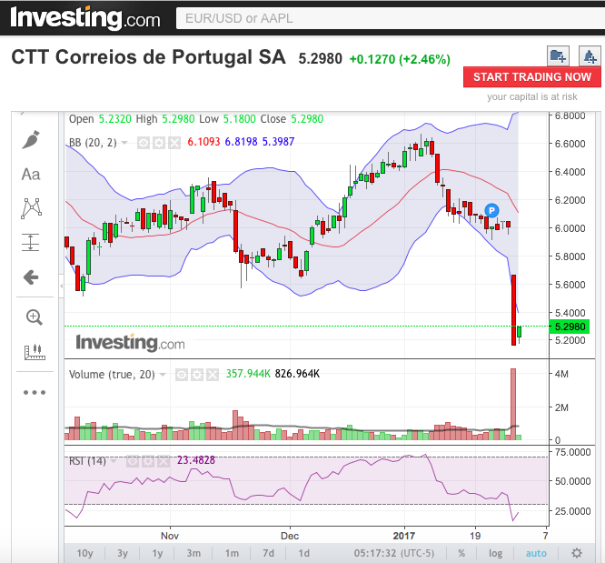Click the Nov label on time axis

pyautogui.click(x=170, y=536)
